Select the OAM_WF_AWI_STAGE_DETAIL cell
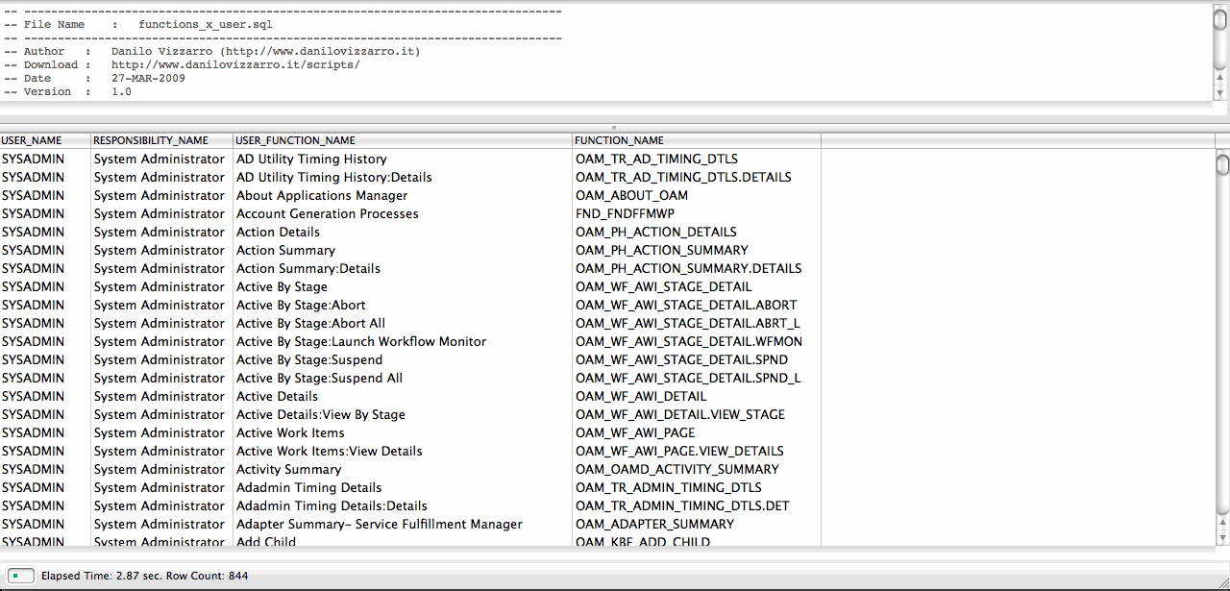 click(697, 286)
